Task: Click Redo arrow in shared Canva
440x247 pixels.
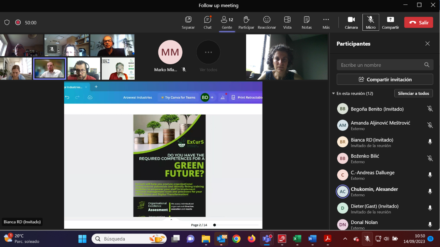Action: 77,97
